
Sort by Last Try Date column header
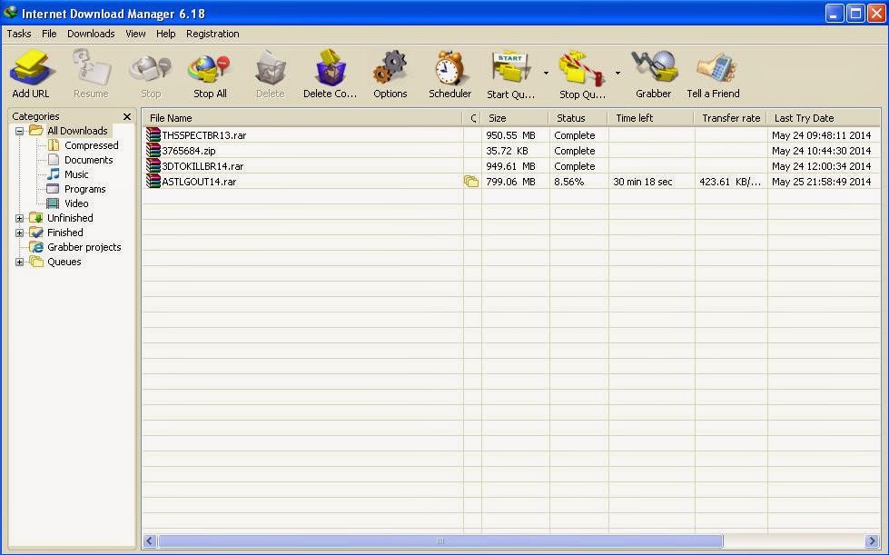coord(824,118)
